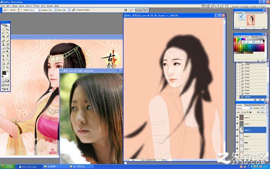
Task: Click the foreground color swatch
Action: click(4, 73)
